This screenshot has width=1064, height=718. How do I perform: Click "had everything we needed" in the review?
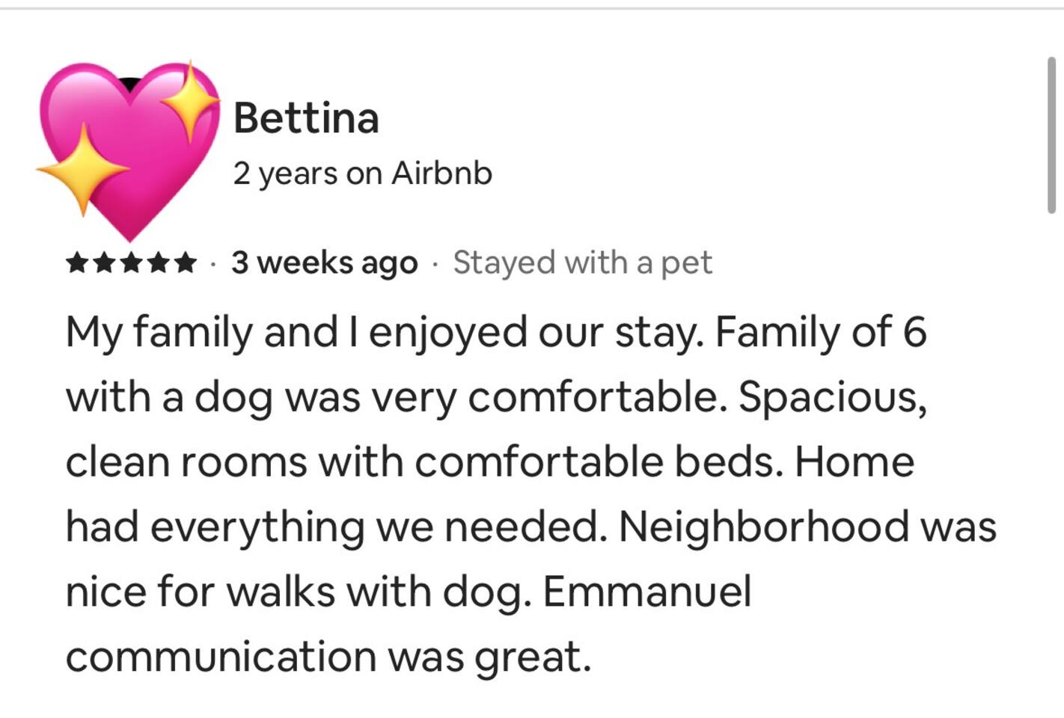click(335, 527)
